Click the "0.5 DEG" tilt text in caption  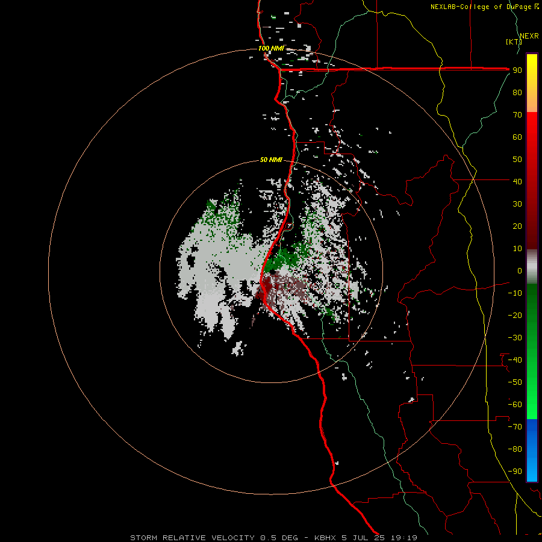(279, 538)
